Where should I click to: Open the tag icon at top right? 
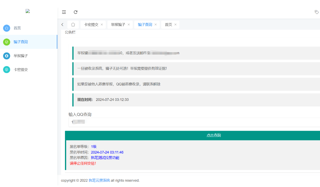[x=317, y=12]
